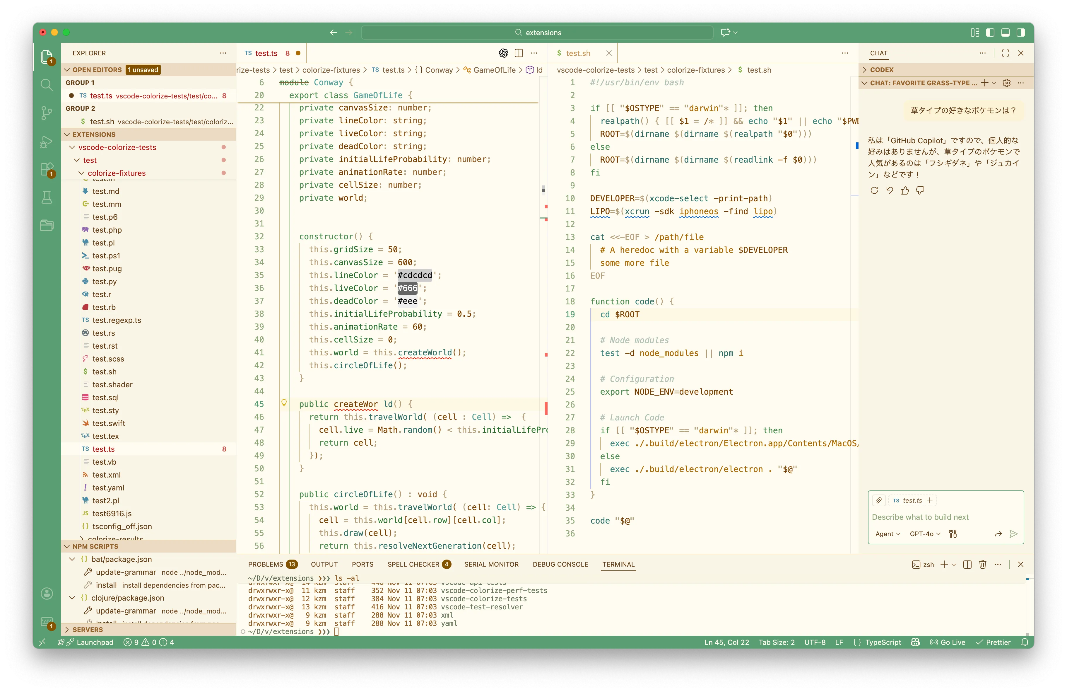
Task: Toggle the bottom panel layout button
Action: [1006, 32]
